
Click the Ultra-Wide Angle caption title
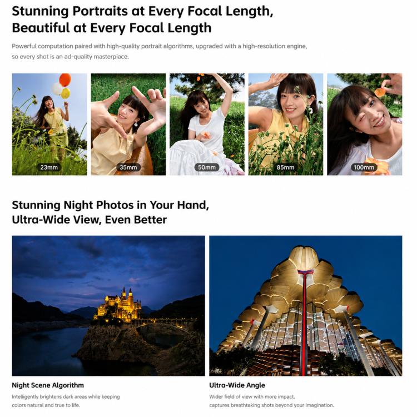(237, 385)
